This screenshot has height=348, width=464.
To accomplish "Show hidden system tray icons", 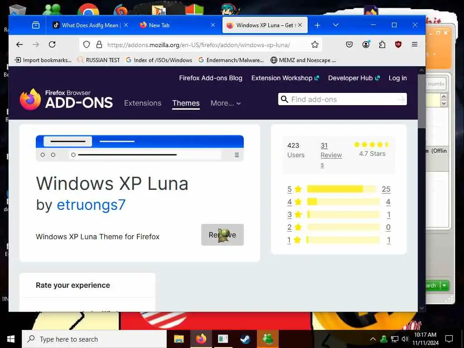I will (x=373, y=339).
